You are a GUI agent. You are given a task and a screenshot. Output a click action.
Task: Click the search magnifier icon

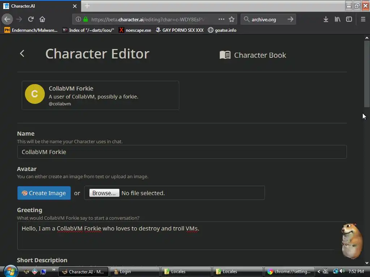(246, 19)
